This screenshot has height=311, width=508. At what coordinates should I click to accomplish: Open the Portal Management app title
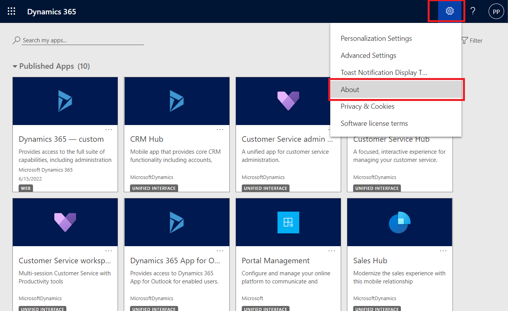(276, 261)
